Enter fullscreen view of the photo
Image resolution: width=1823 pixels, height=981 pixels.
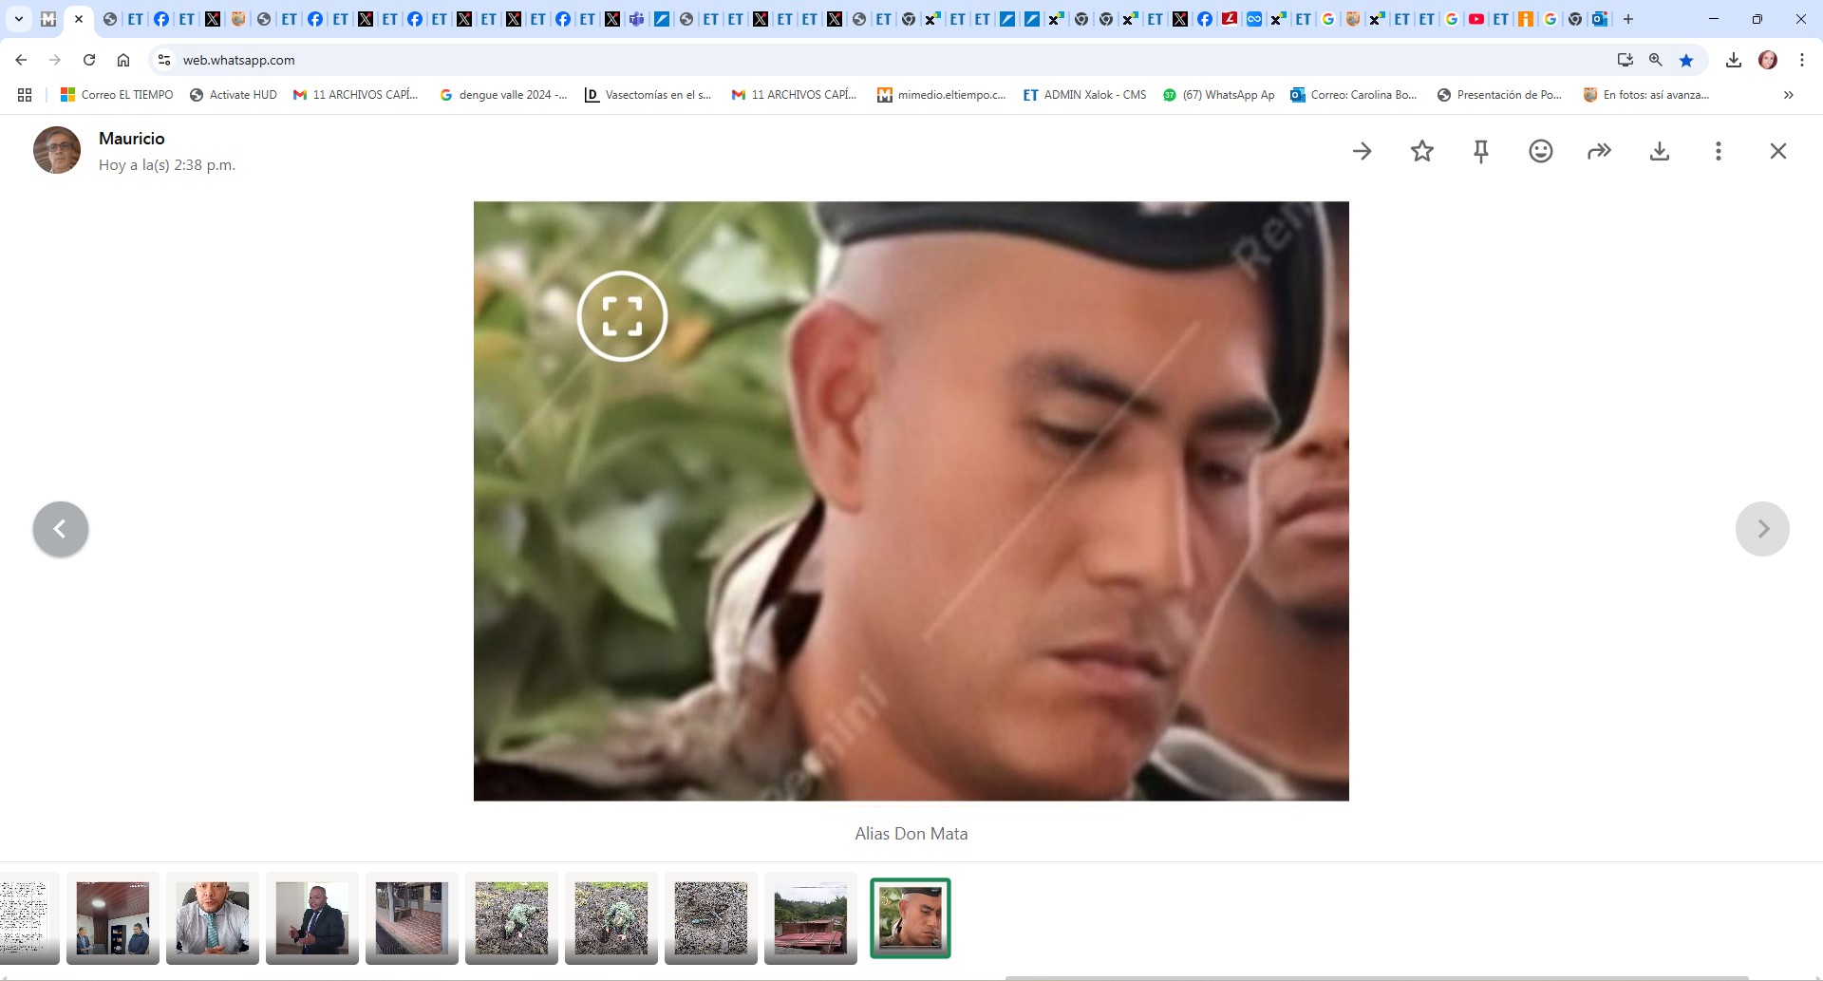tap(622, 316)
